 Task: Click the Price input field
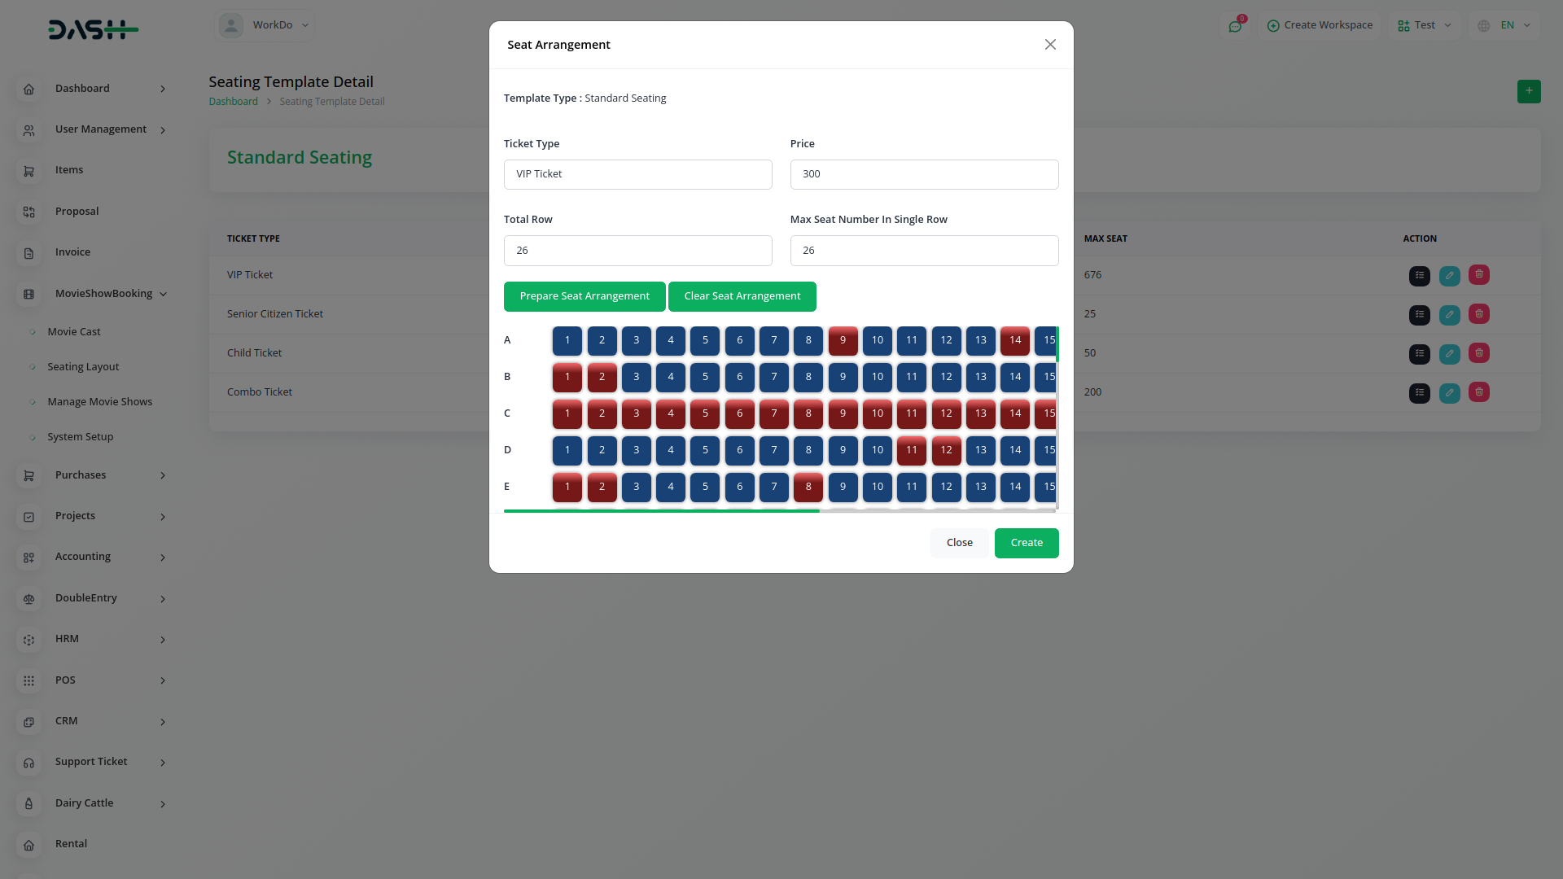pyautogui.click(x=923, y=174)
